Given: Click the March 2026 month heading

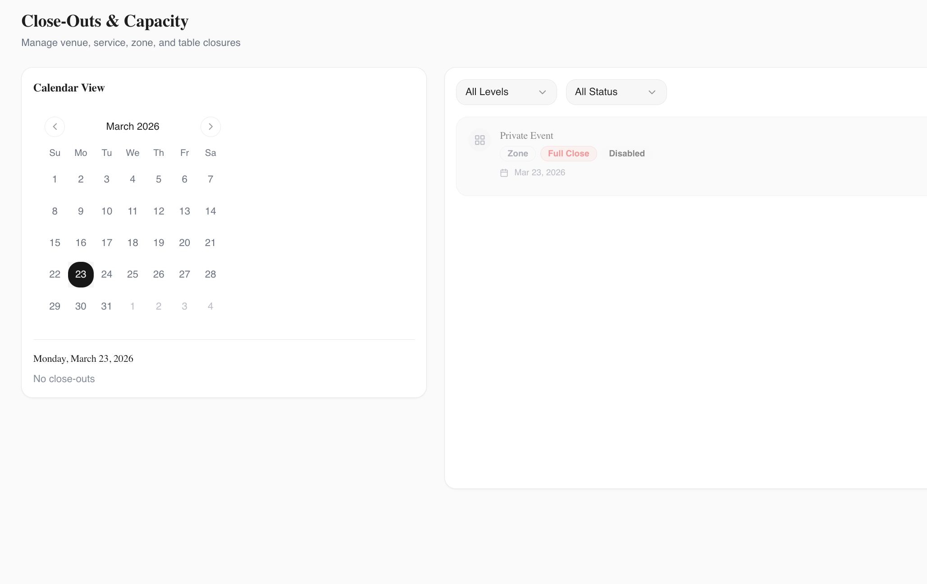Looking at the screenshot, I should pyautogui.click(x=132, y=127).
